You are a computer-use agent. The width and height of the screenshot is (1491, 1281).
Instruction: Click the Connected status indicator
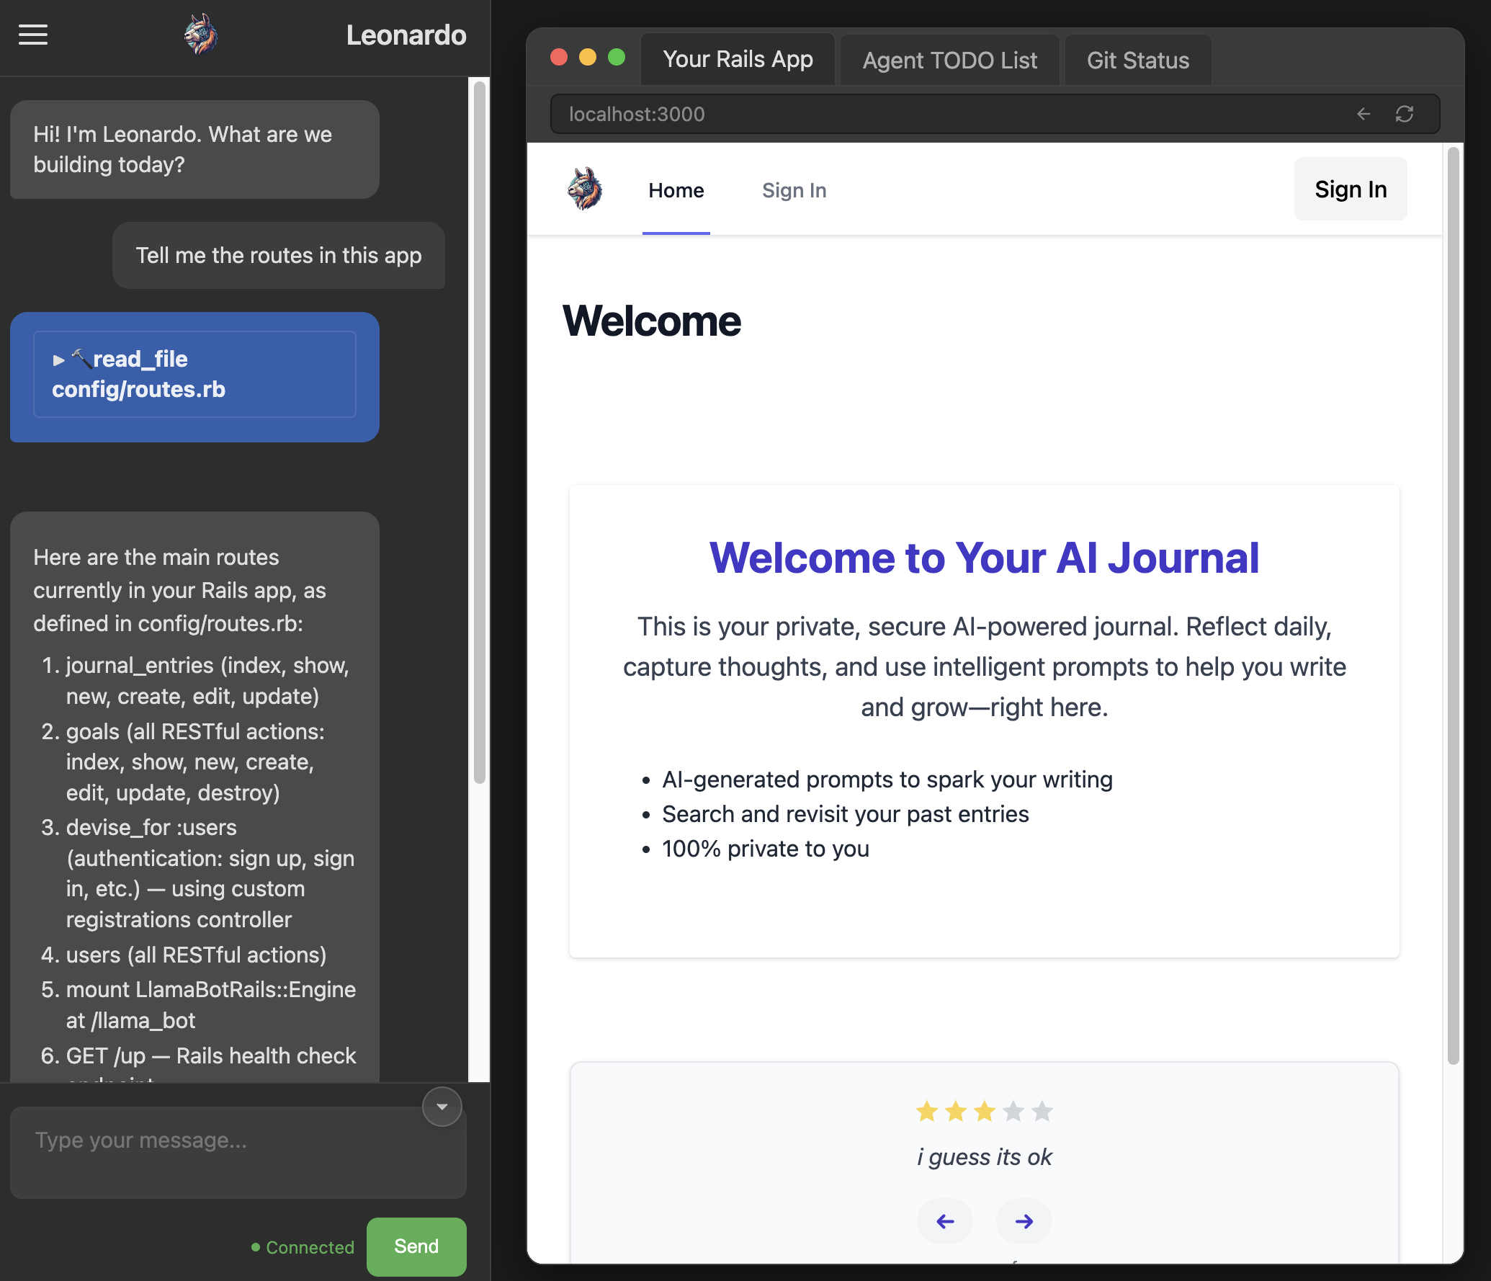[303, 1247]
